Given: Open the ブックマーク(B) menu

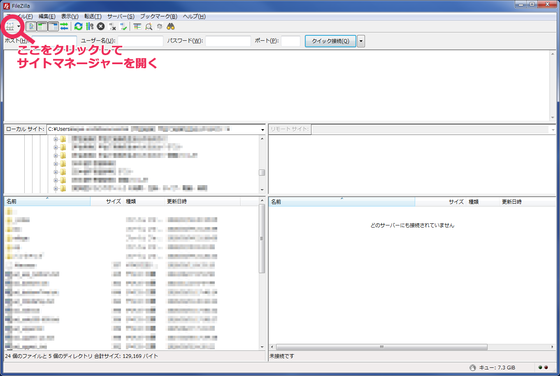Looking at the screenshot, I should click(x=158, y=16).
